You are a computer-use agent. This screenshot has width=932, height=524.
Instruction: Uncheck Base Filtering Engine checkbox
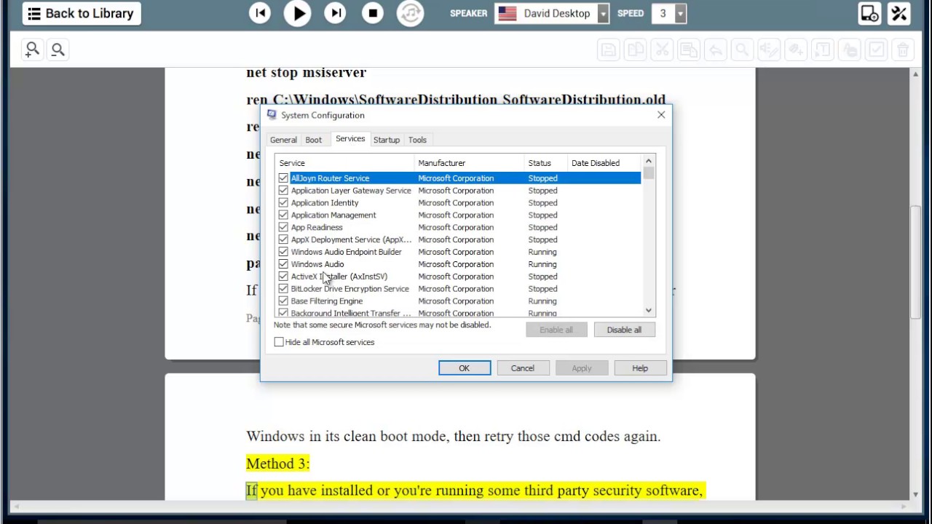point(283,301)
